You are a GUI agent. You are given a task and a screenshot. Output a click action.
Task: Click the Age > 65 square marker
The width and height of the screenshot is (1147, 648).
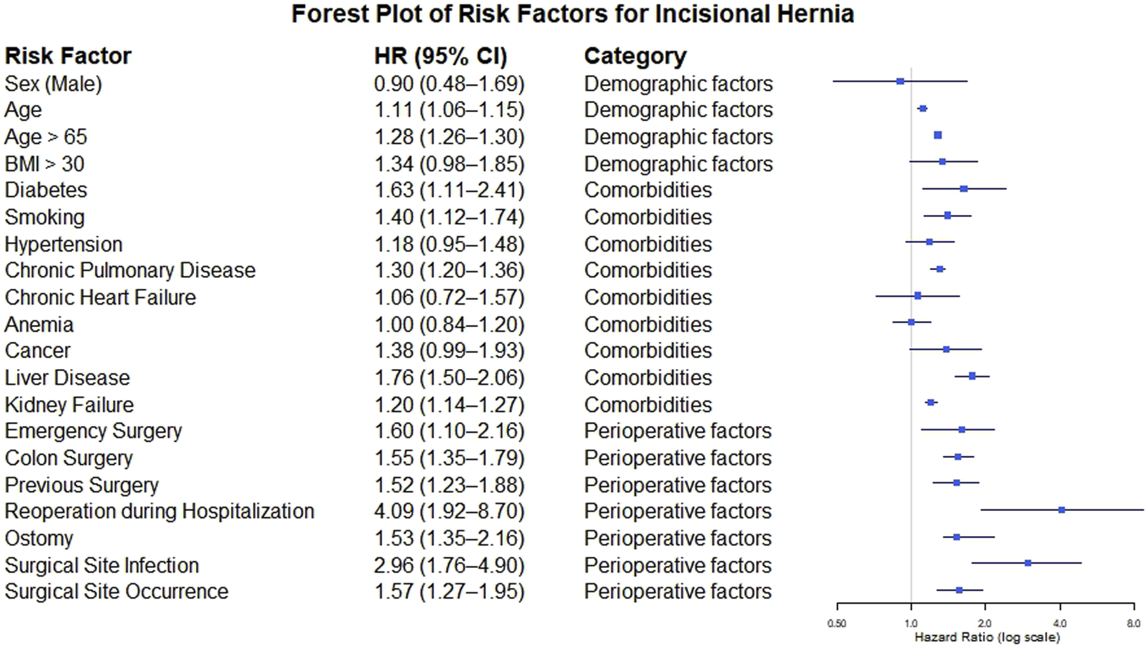point(938,135)
